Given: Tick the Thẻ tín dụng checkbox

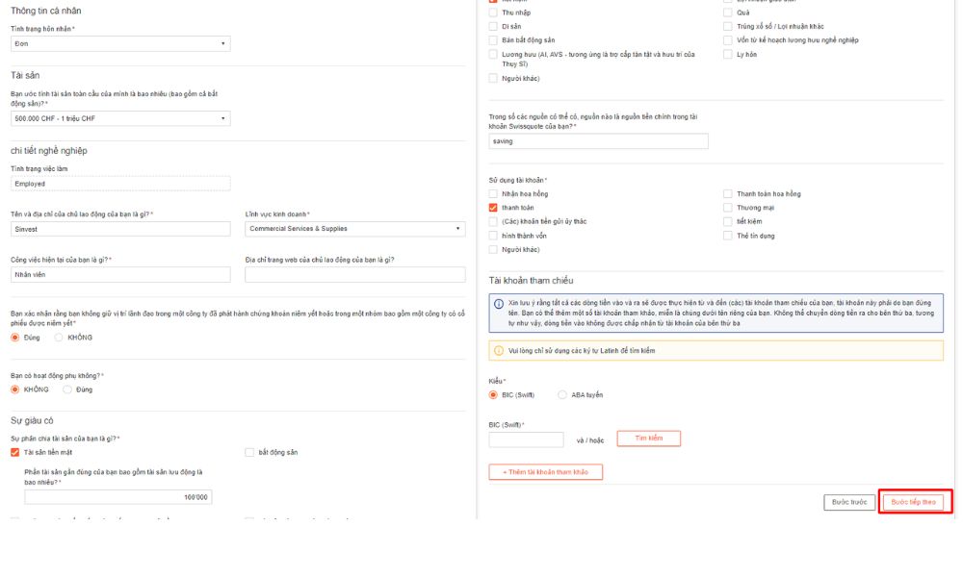Looking at the screenshot, I should [x=728, y=235].
